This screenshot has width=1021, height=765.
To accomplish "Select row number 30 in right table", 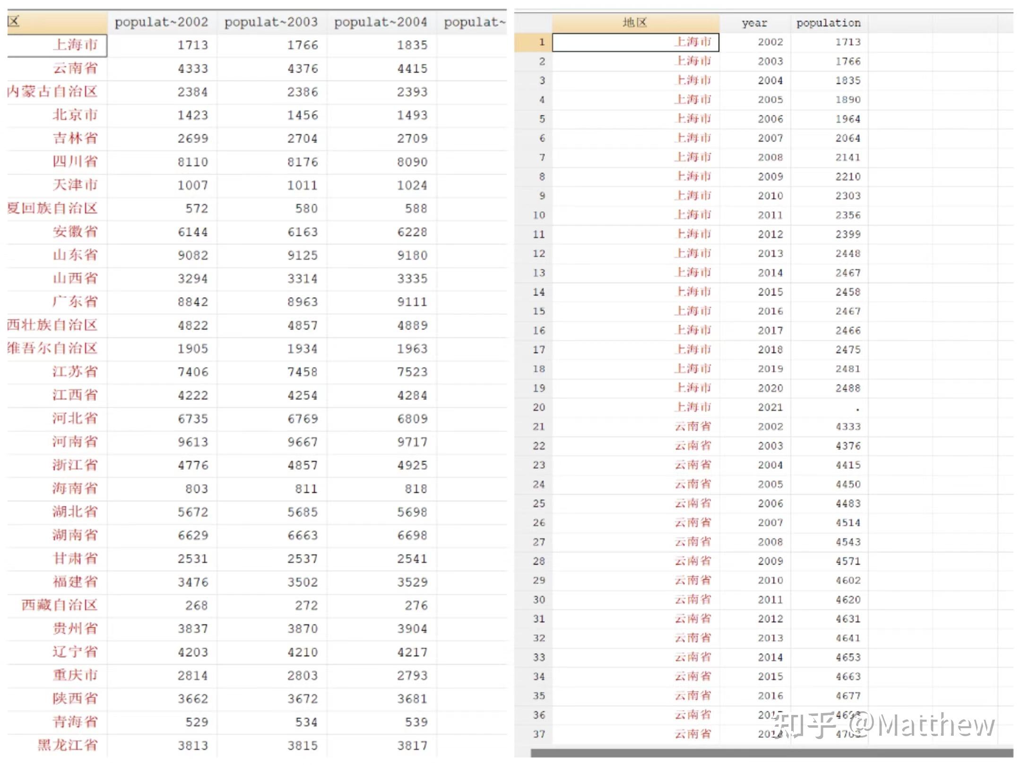I will (x=539, y=600).
